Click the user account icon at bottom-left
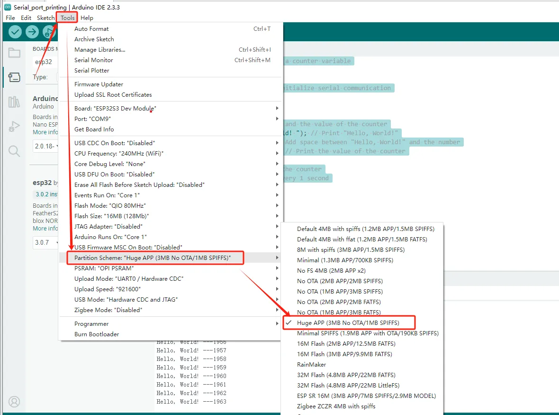The height and width of the screenshot is (415, 559). (14, 401)
